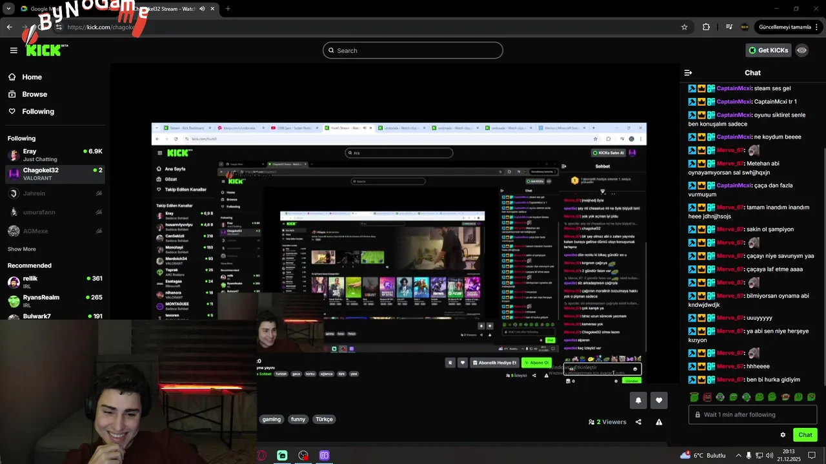This screenshot has width=826, height=464.
Task: Click the heart follow button
Action: click(659, 400)
